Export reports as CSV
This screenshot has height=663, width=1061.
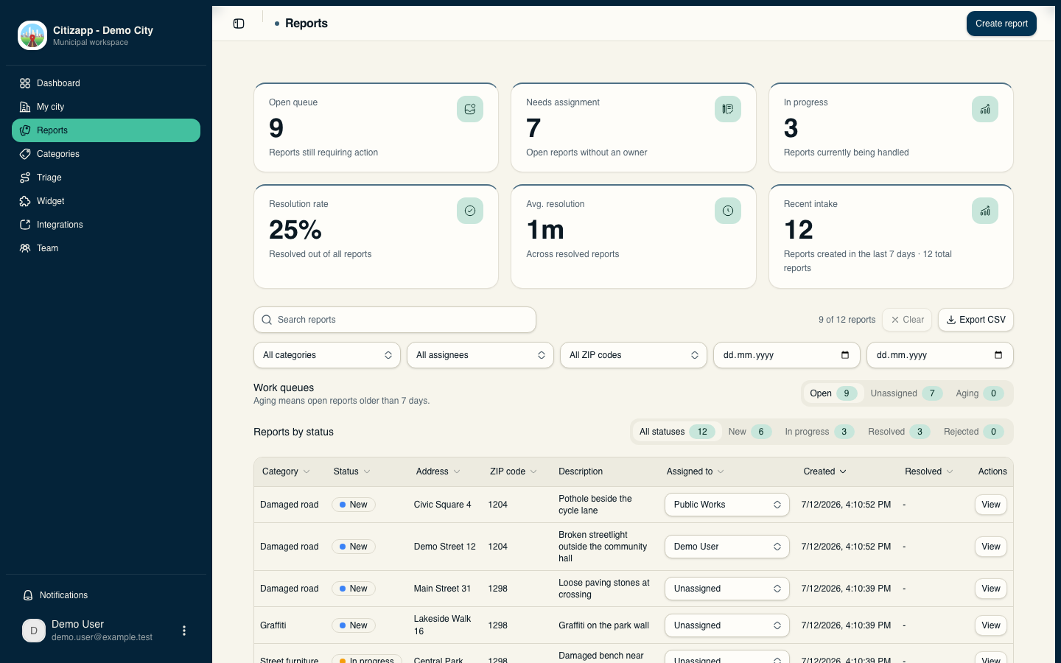[976, 320]
